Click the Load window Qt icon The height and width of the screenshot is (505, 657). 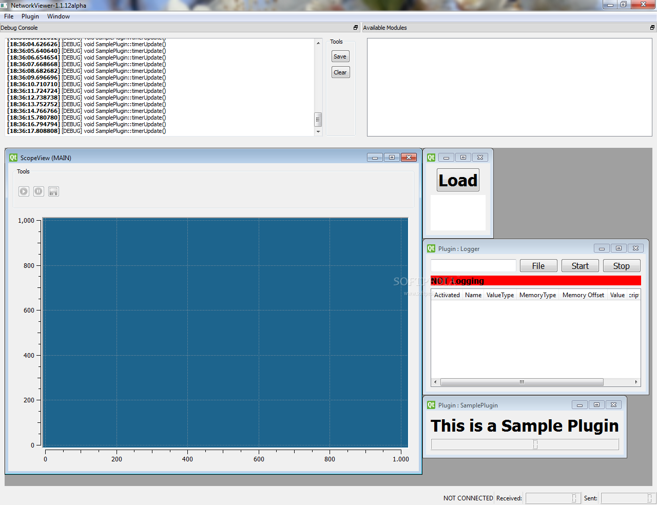coord(431,158)
